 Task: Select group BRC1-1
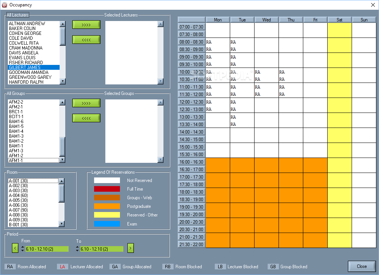[x=34, y=111]
